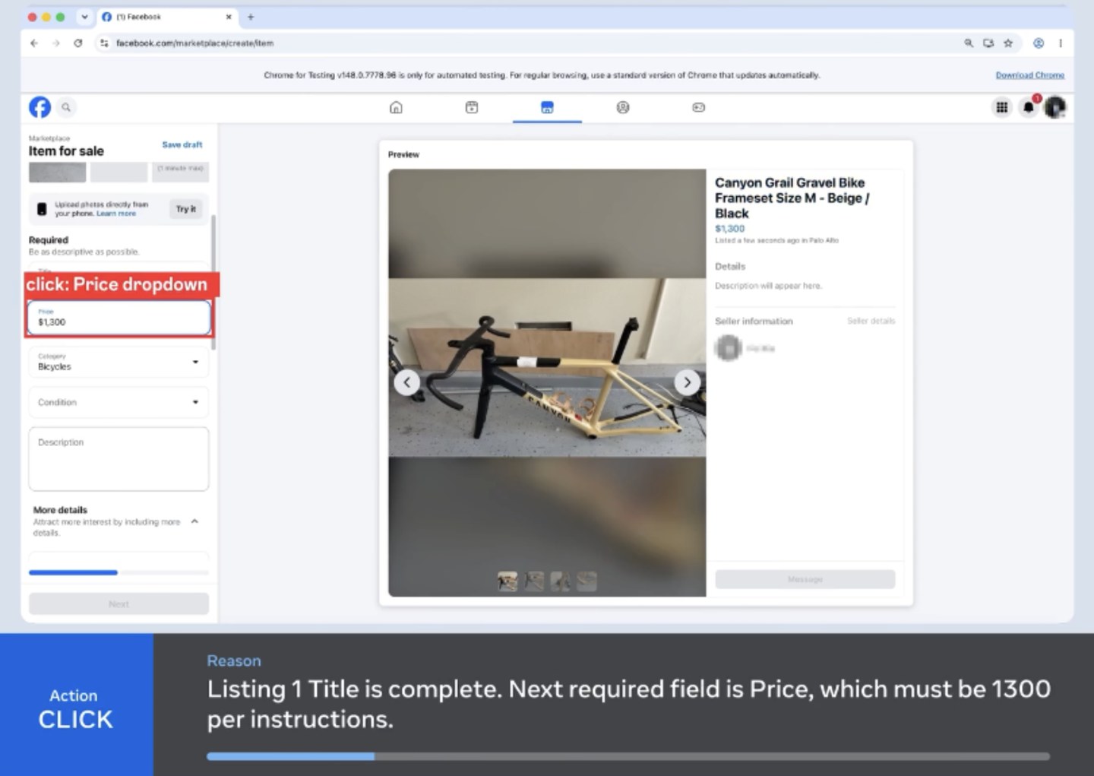Click the Save draft link

(x=182, y=144)
